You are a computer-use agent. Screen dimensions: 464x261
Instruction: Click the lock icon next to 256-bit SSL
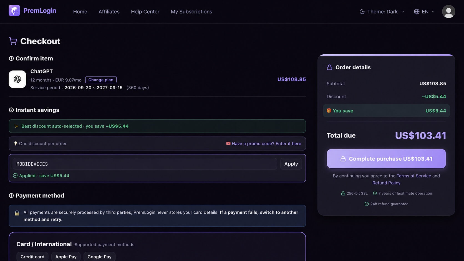click(343, 193)
